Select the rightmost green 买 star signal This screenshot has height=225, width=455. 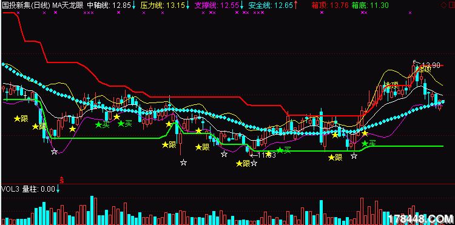(x=368, y=143)
